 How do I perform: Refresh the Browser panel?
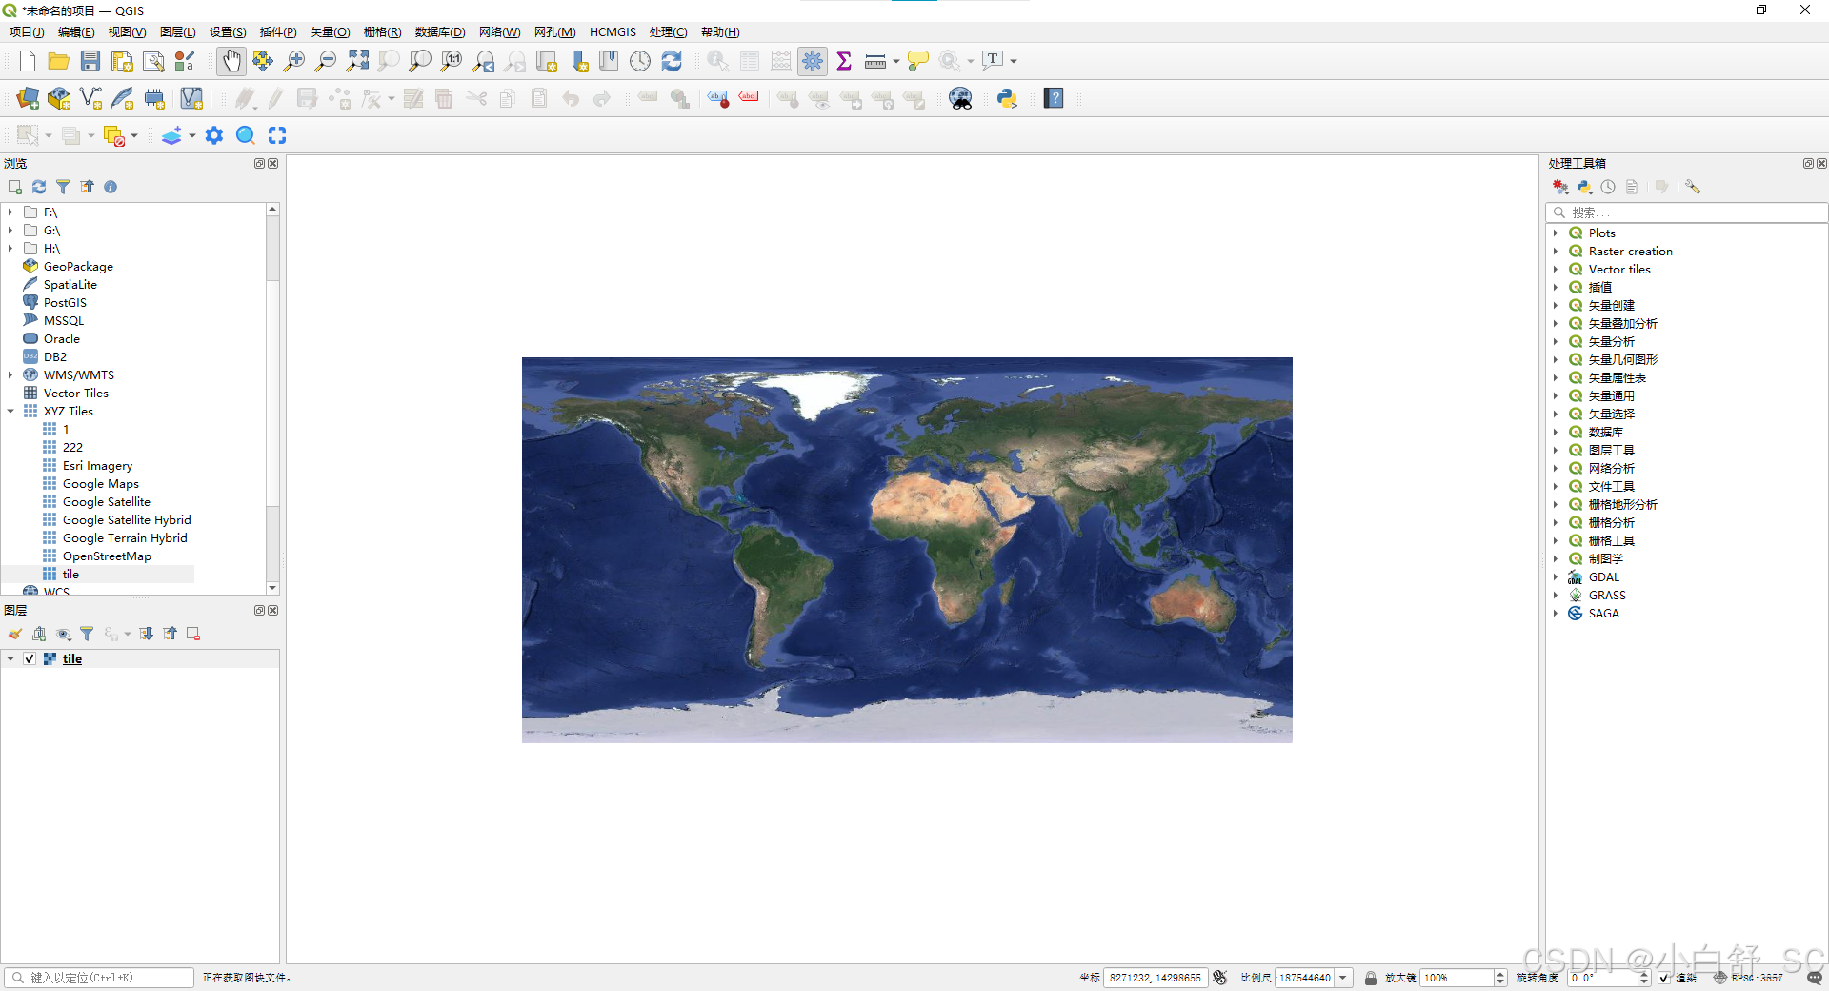[x=39, y=187]
